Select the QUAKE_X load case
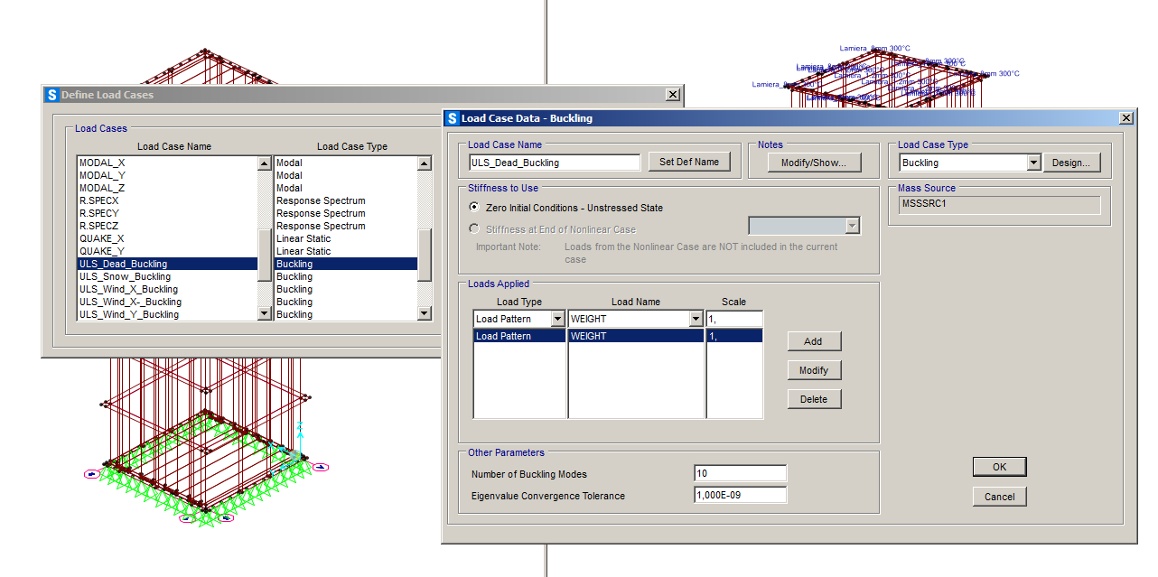The height and width of the screenshot is (577, 1158). [102, 238]
